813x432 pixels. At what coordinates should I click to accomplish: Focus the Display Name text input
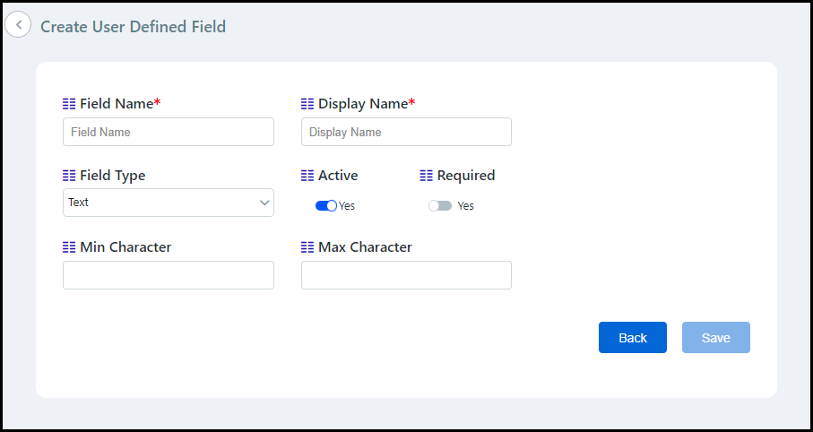[406, 132]
